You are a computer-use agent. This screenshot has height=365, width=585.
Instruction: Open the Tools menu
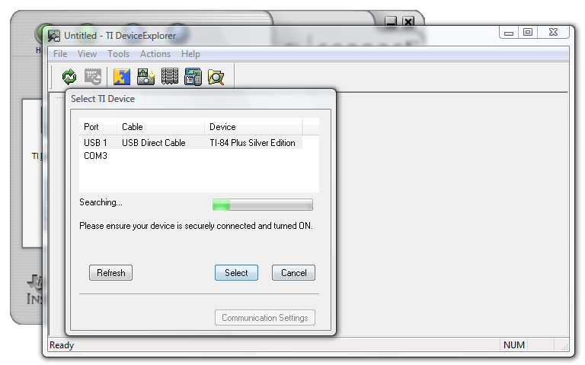coord(118,54)
